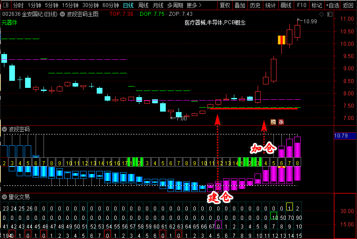Click the yellow-boxed 1 in 量化交易 grid
The height and width of the screenshot is (239, 357).
289,206
